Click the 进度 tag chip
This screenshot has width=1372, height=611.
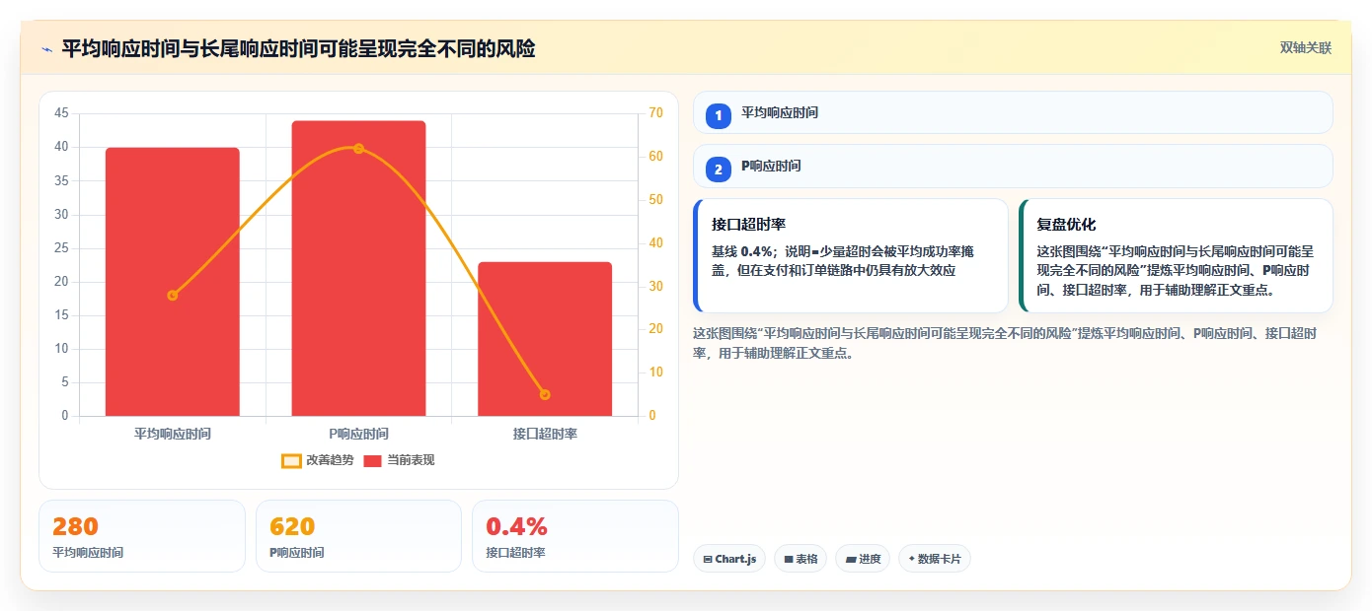tap(863, 559)
